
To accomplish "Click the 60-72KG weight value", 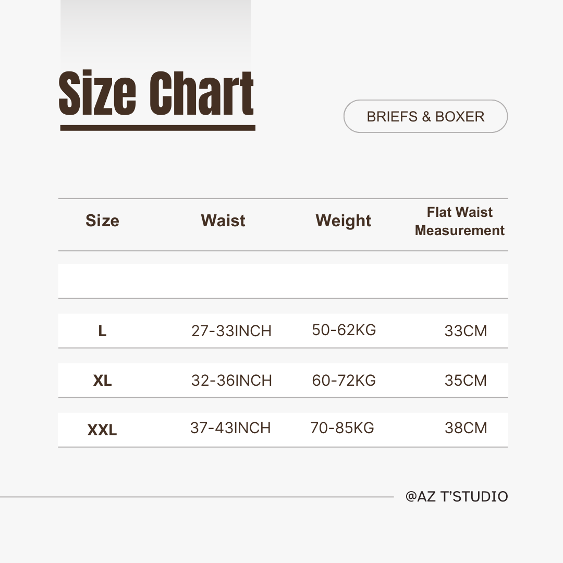I will (344, 381).
